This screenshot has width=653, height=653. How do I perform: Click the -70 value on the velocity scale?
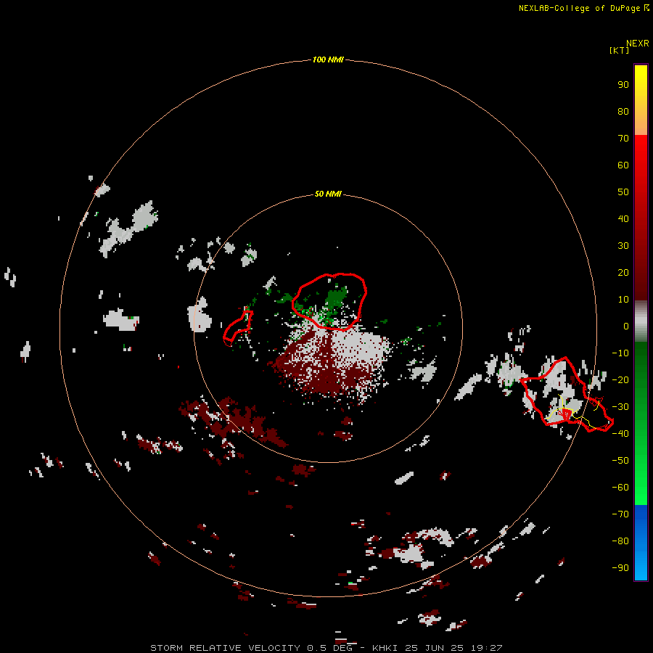pos(620,514)
